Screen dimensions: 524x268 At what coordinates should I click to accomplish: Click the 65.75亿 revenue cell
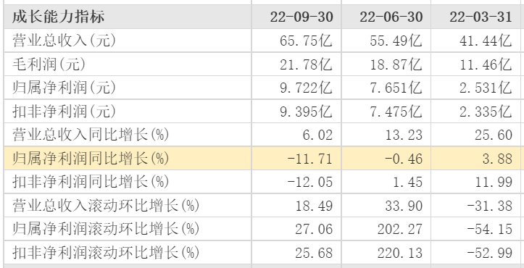(306, 41)
